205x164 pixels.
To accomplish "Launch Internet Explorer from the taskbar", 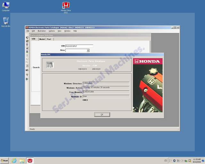I will click(x=14, y=160).
